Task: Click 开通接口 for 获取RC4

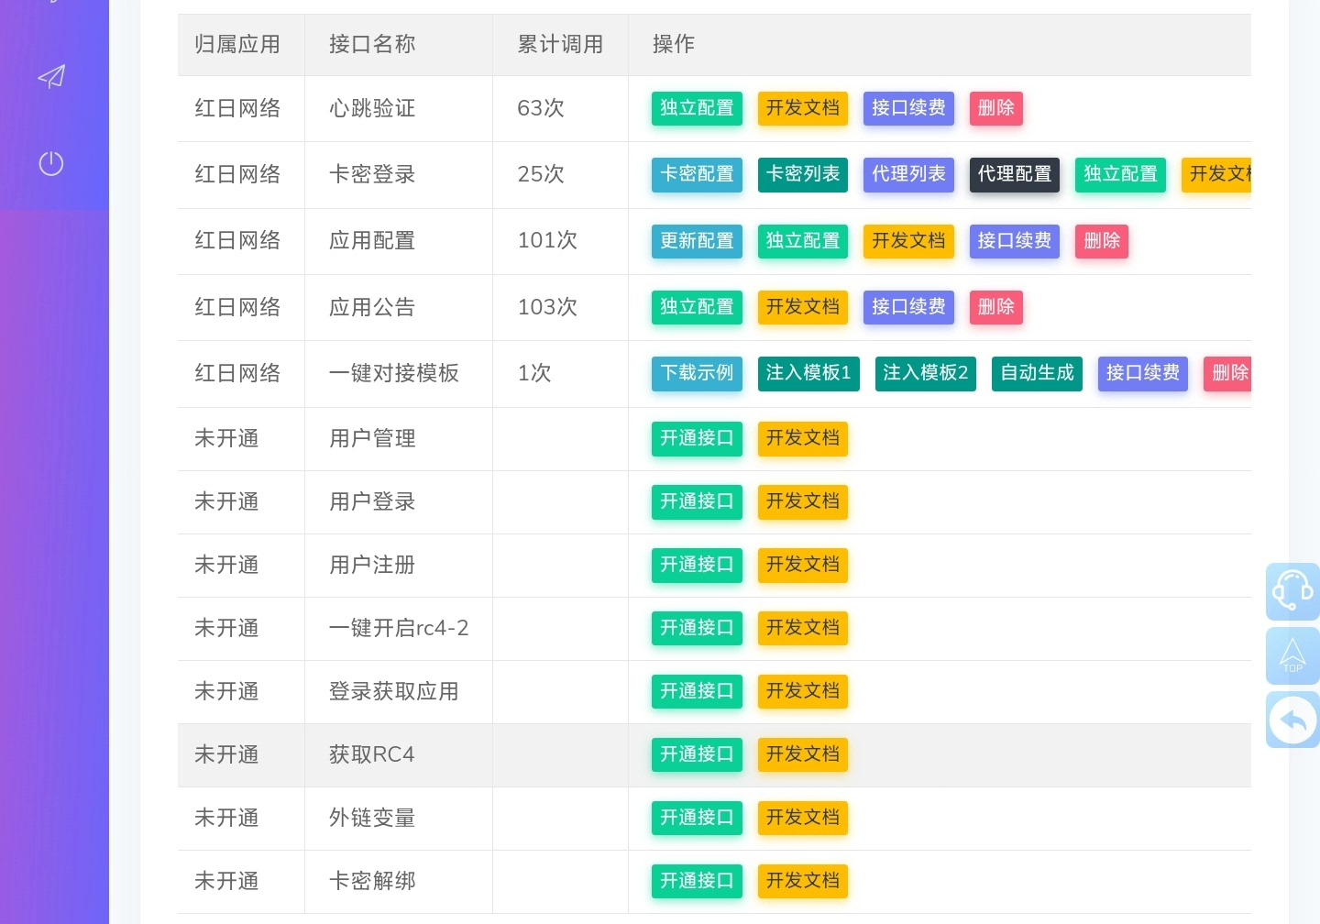Action: pyautogui.click(x=697, y=754)
